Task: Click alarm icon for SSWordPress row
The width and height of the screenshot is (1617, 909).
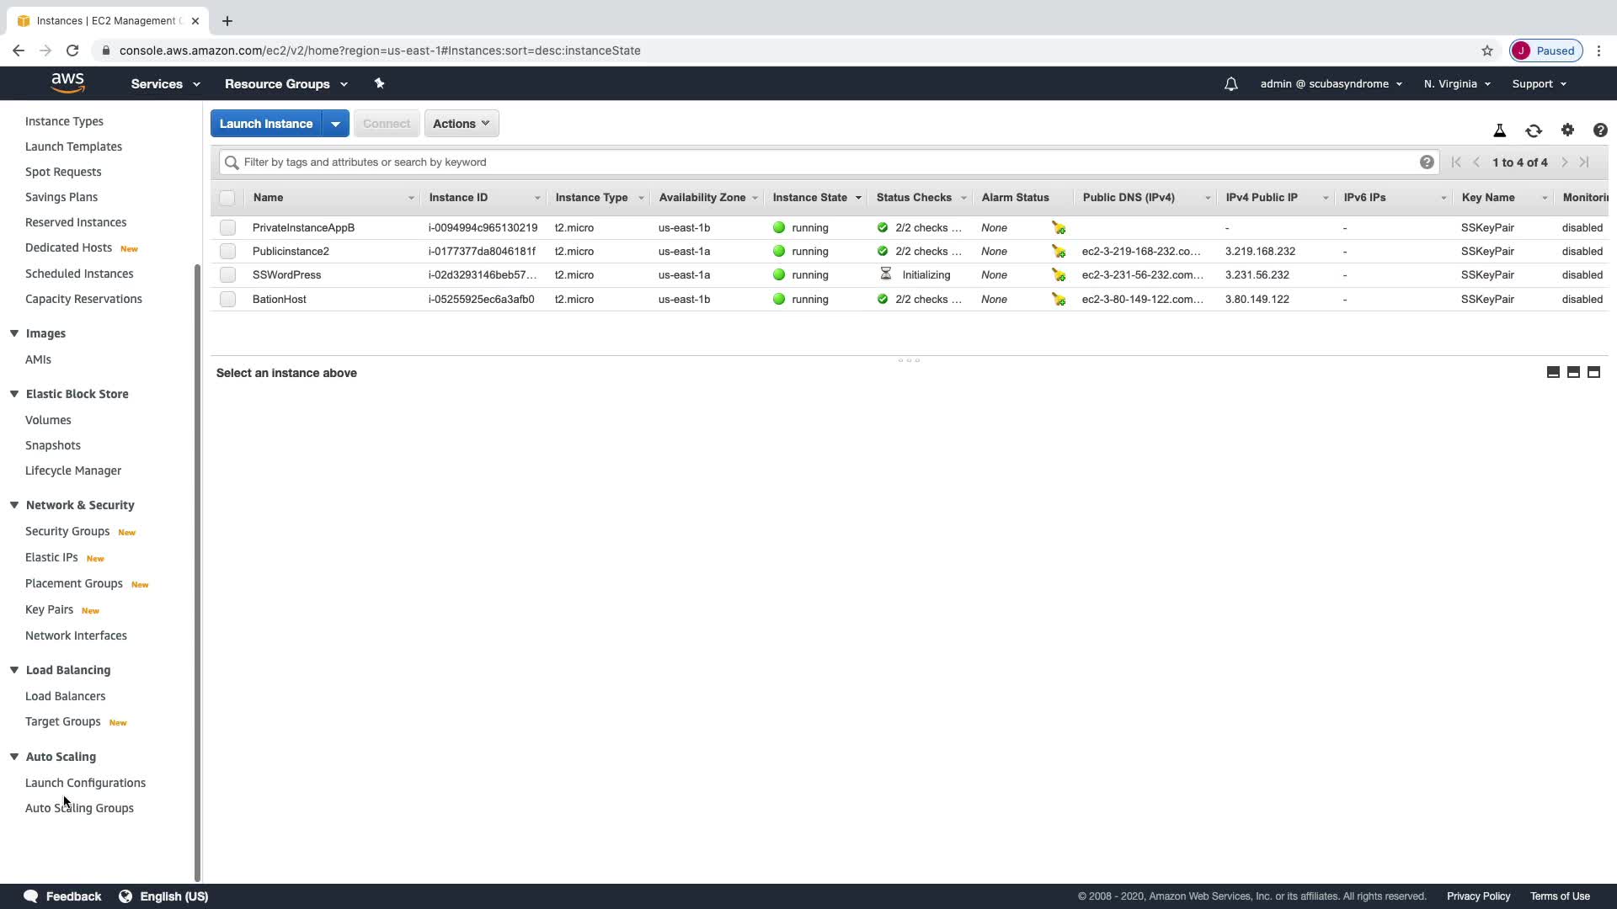Action: [1059, 275]
